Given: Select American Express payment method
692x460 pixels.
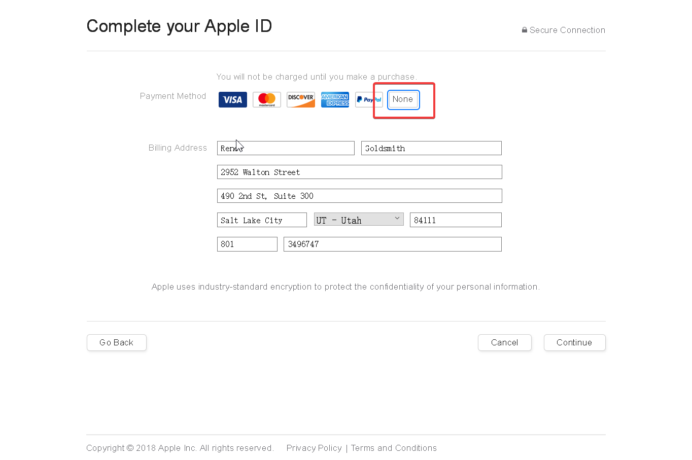Looking at the screenshot, I should coord(335,99).
